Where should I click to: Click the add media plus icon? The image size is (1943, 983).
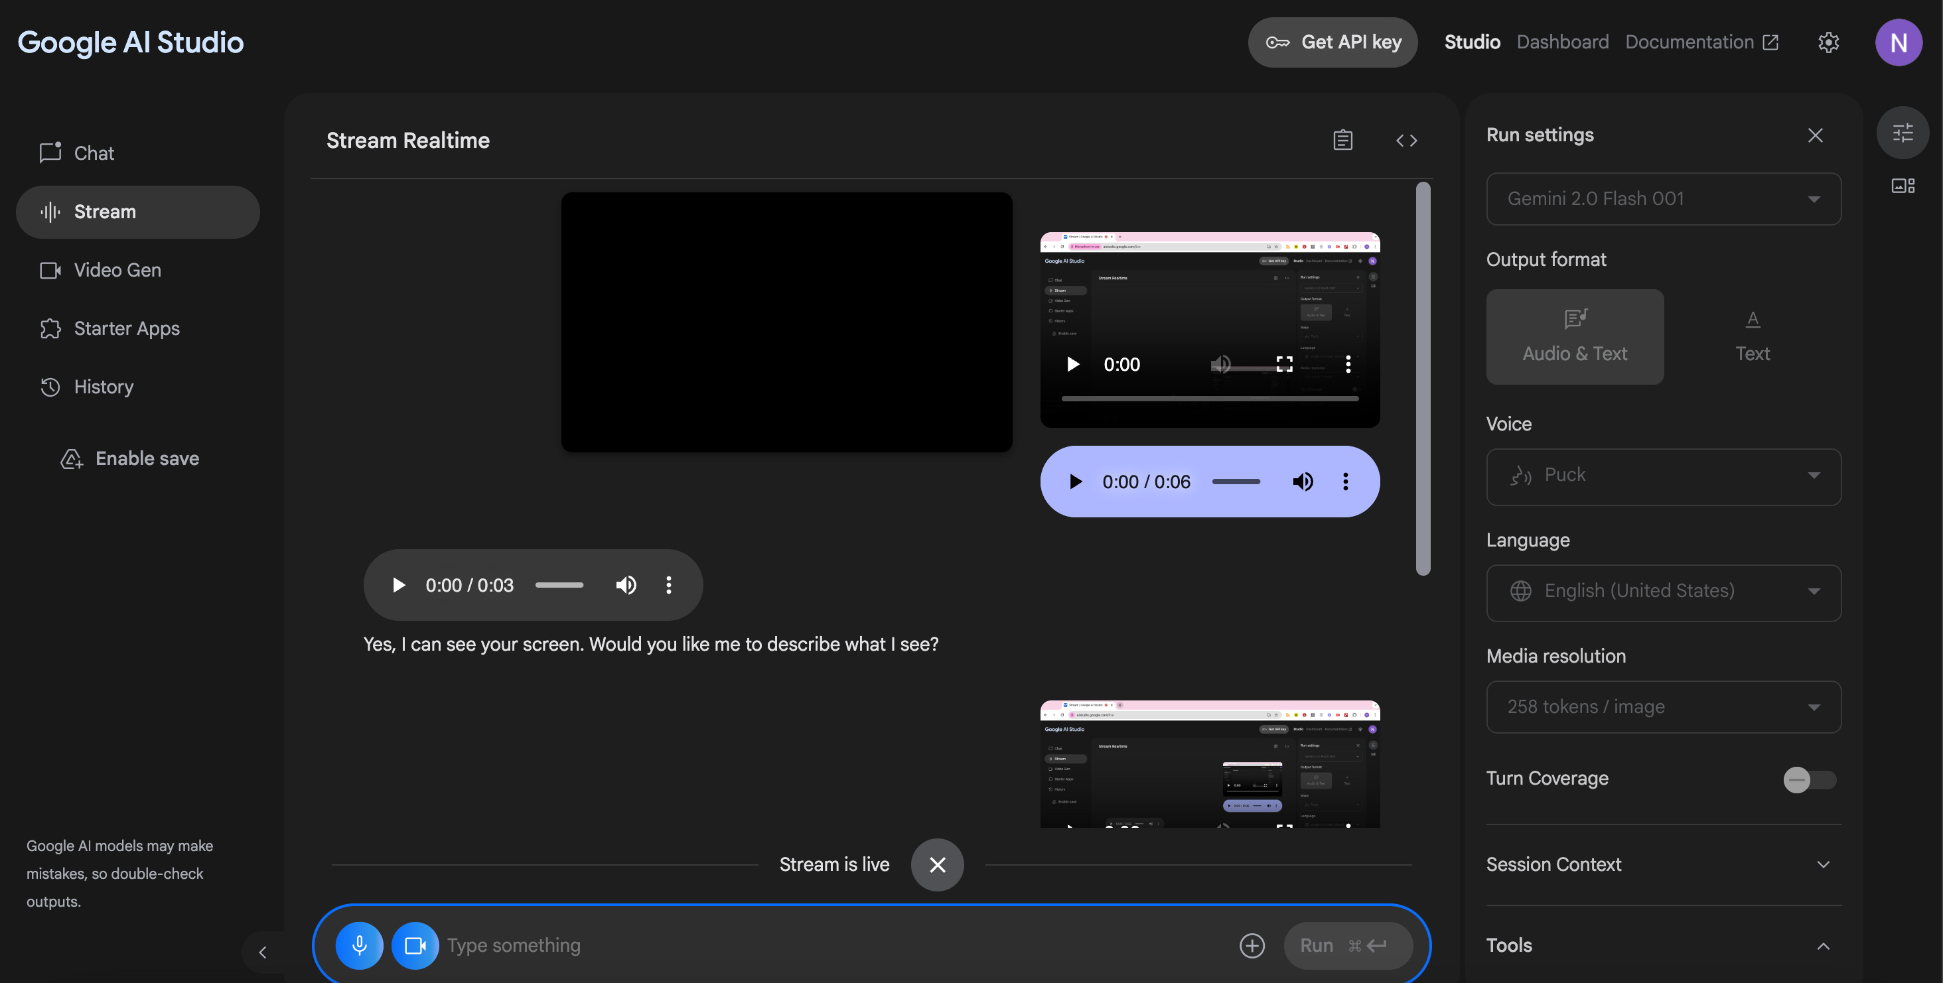(x=1252, y=945)
